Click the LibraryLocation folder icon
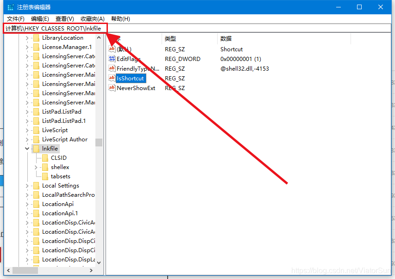 click(36, 38)
